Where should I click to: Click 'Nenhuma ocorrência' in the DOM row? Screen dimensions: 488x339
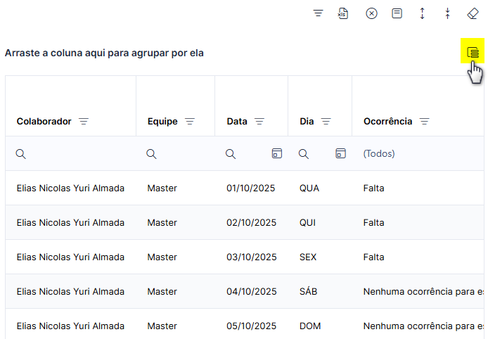tap(423, 326)
